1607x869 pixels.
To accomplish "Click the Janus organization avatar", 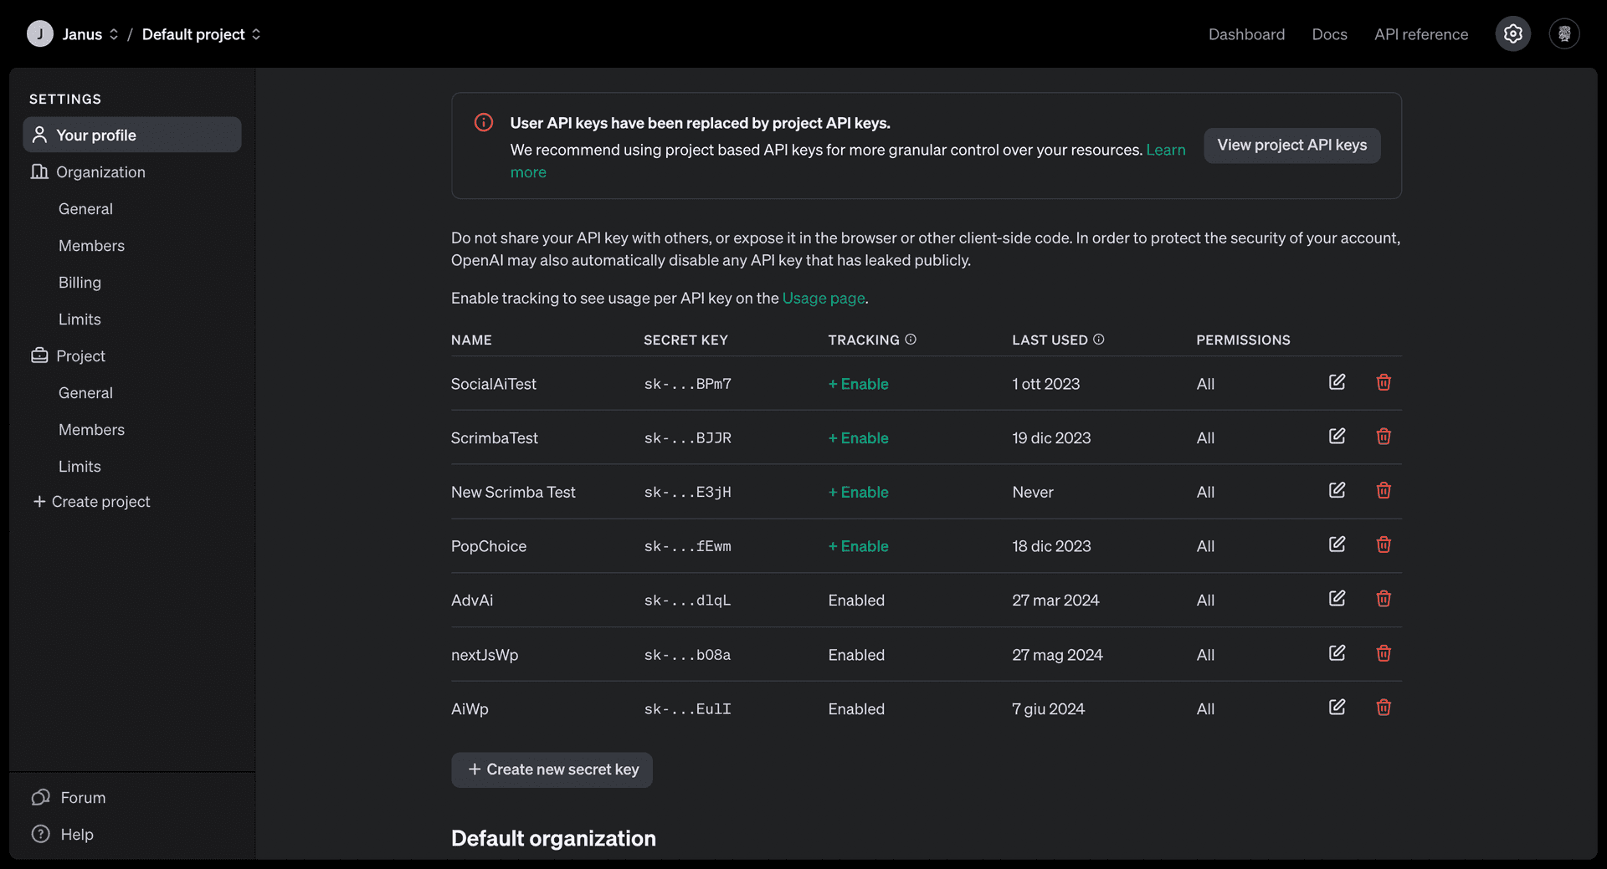I will (39, 33).
